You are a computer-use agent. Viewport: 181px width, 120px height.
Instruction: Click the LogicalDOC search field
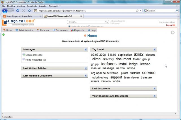(x=87, y=22)
